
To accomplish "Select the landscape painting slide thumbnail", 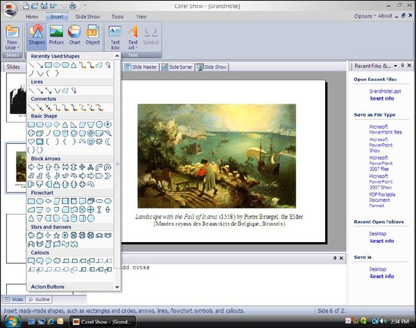I will pyautogui.click(x=17, y=168).
